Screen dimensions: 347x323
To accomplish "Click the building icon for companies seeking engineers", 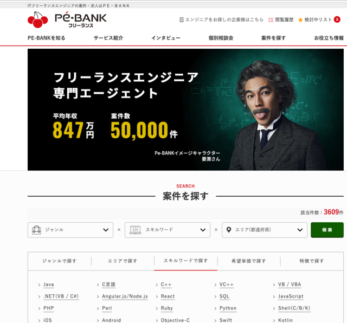I will point(182,20).
